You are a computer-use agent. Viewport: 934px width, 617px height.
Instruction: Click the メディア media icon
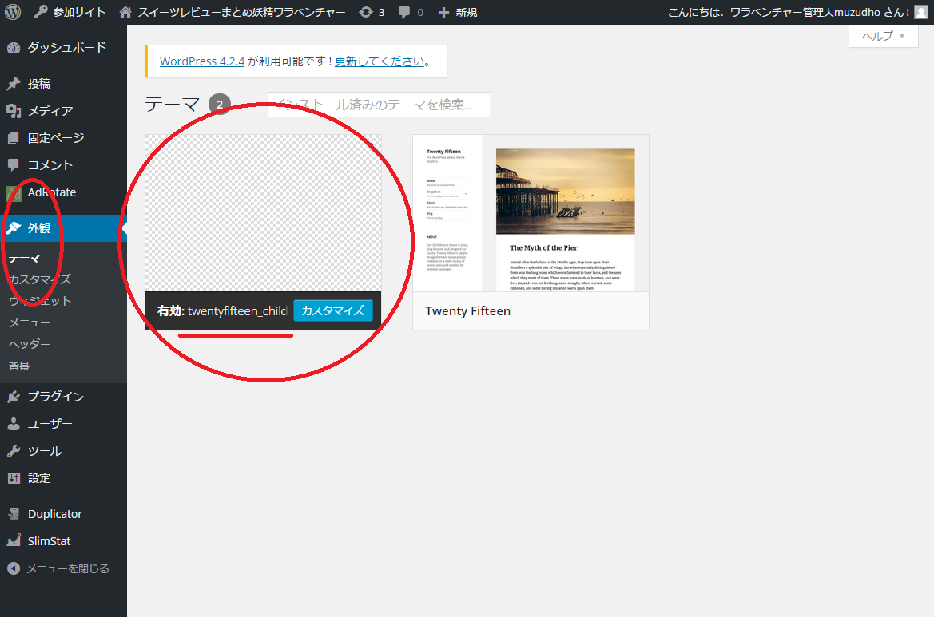(x=14, y=111)
